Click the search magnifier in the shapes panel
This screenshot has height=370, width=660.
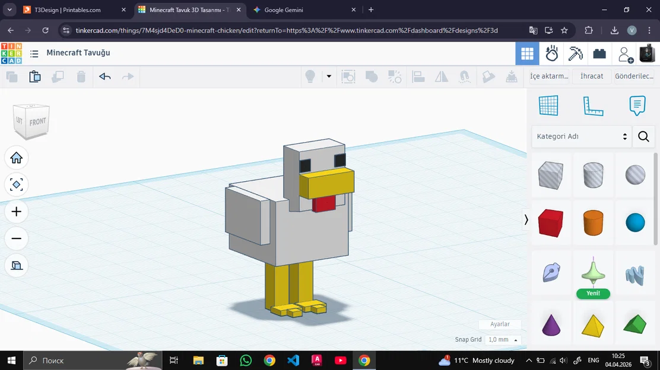click(x=643, y=136)
